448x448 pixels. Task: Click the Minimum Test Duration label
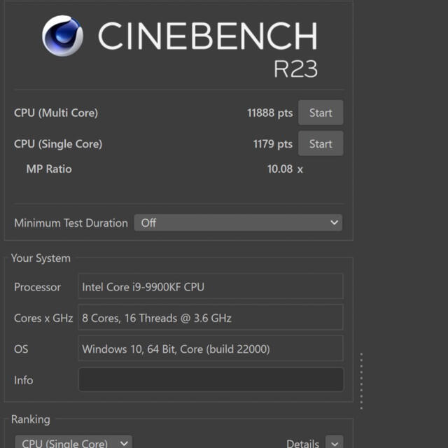click(71, 223)
